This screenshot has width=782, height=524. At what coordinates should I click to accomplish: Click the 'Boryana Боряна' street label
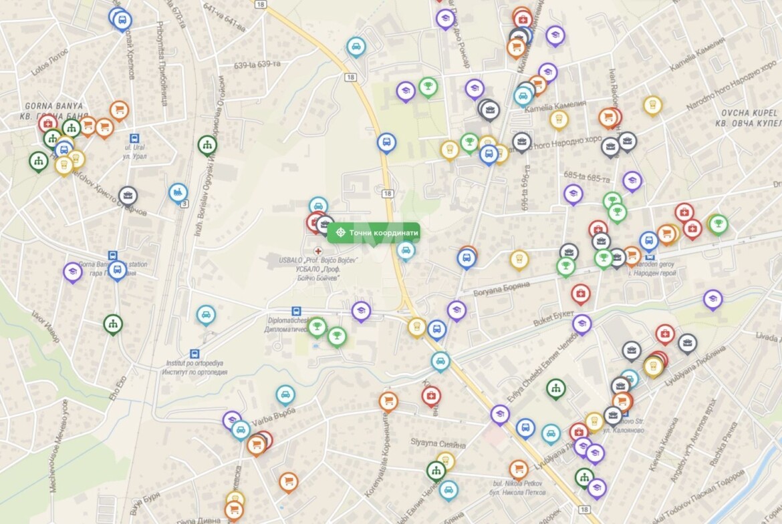point(501,289)
